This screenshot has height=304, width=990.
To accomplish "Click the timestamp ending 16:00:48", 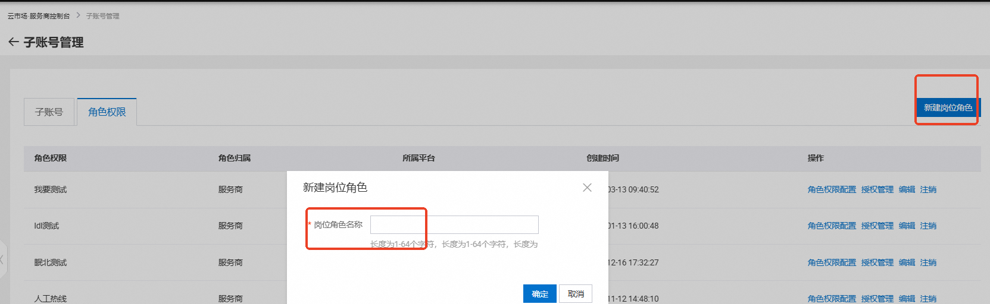I will click(x=633, y=226).
